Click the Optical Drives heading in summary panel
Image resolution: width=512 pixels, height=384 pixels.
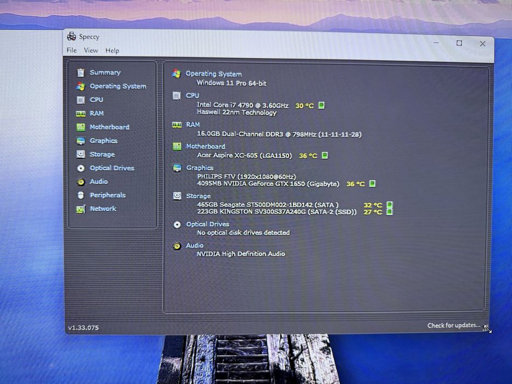[x=207, y=224]
